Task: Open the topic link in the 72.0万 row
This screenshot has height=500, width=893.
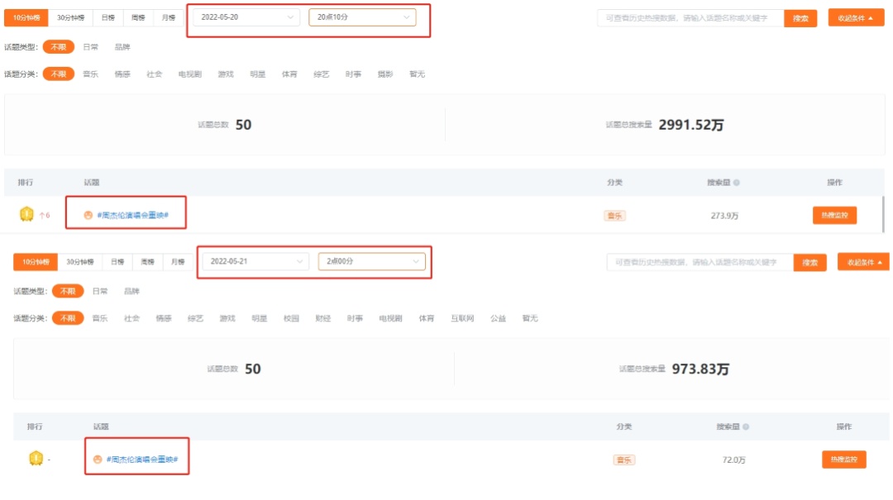Action: (x=144, y=460)
